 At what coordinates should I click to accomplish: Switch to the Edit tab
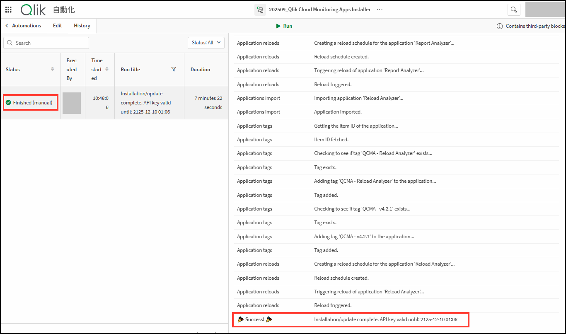point(58,26)
